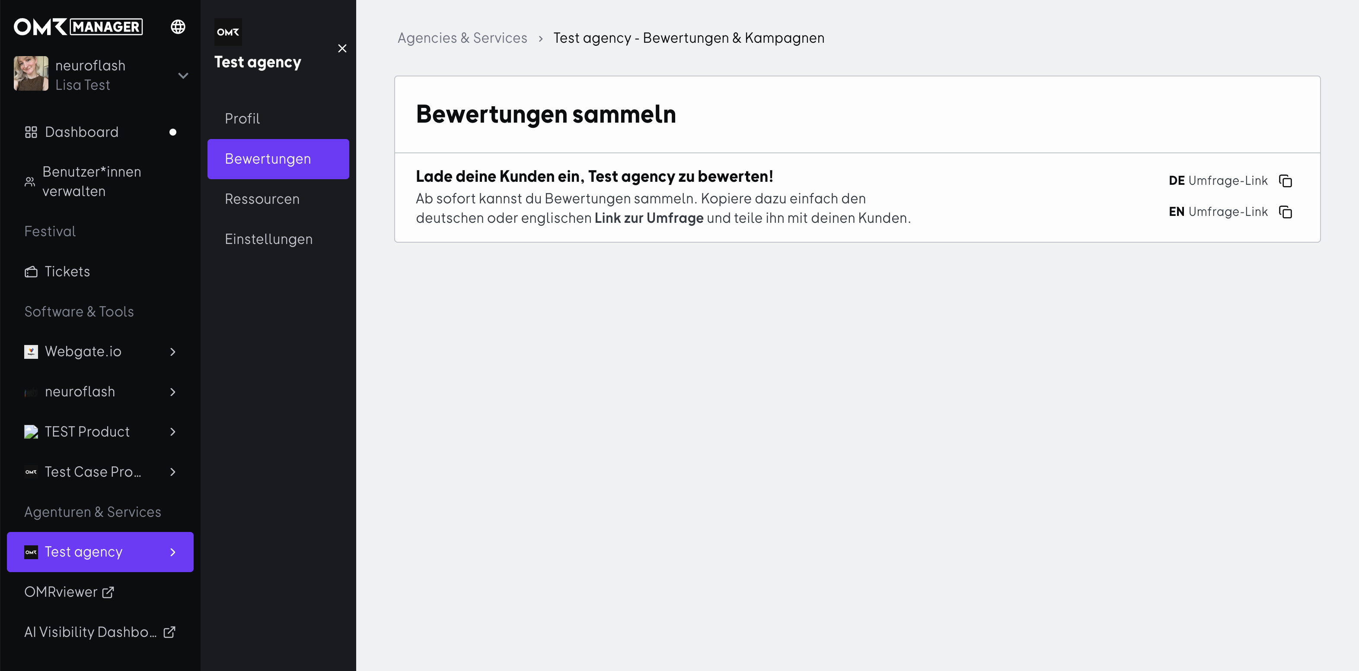The height and width of the screenshot is (671, 1359).
Task: Open the Tickets page
Action: pyautogui.click(x=100, y=272)
